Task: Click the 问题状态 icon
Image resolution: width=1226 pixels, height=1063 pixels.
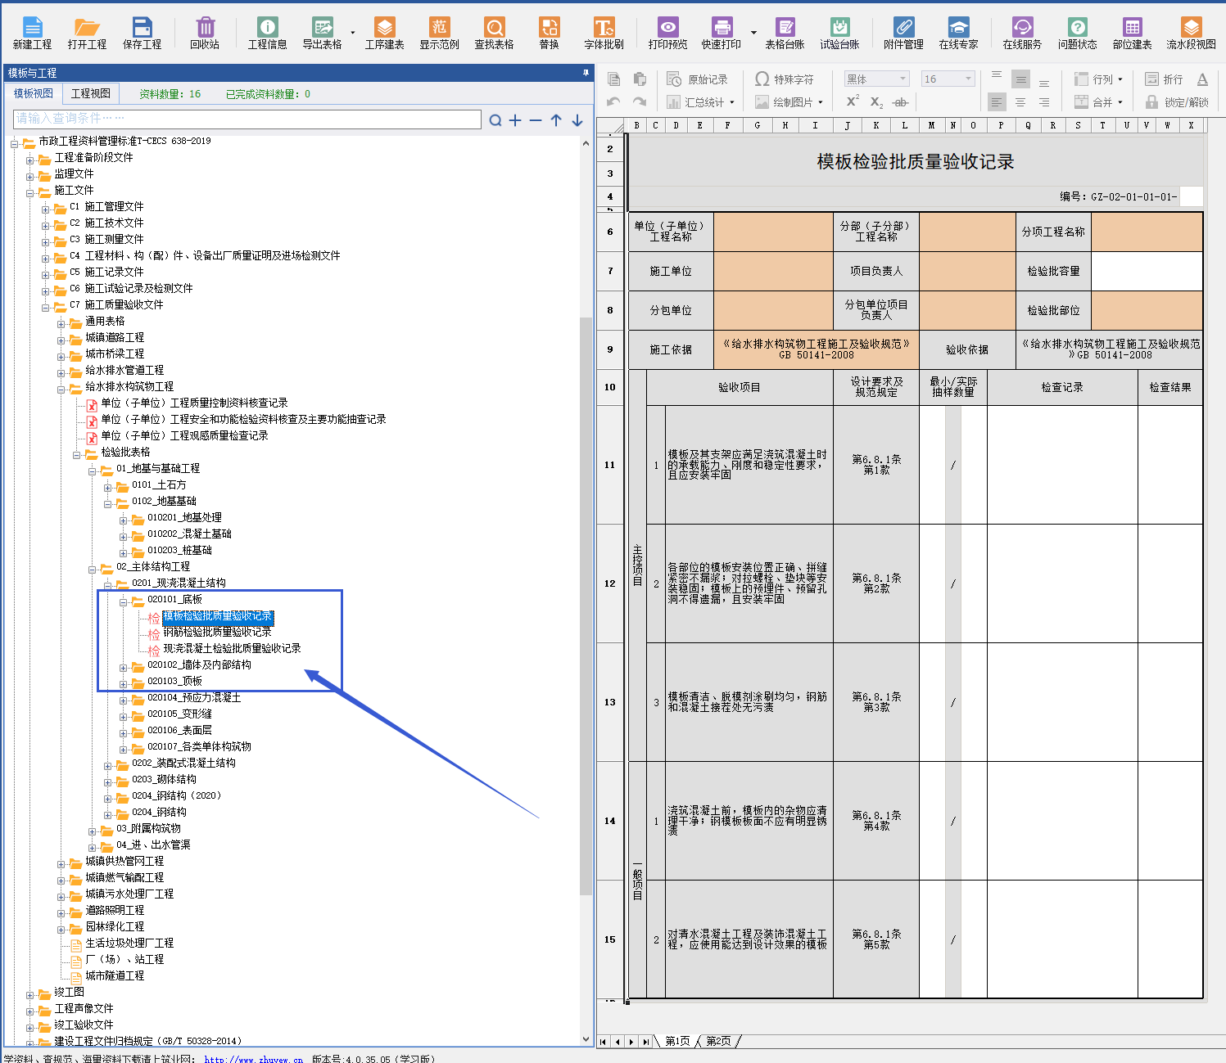Action: [x=1078, y=34]
